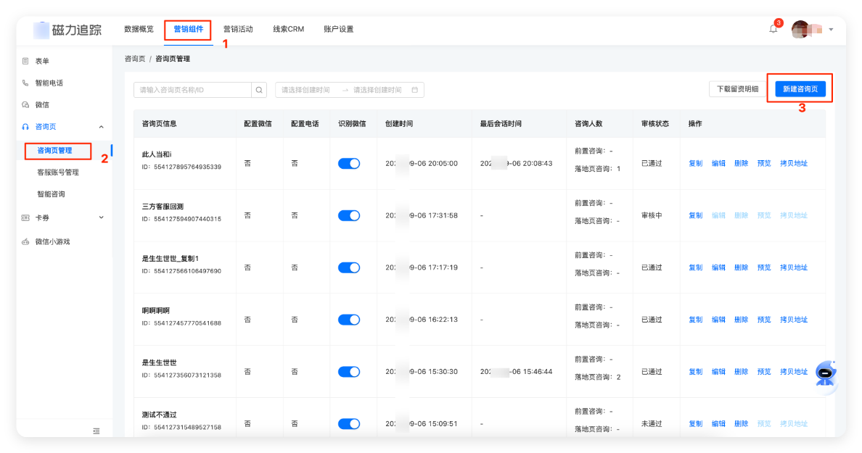Select the 表单 sidebar icon

[x=26, y=61]
